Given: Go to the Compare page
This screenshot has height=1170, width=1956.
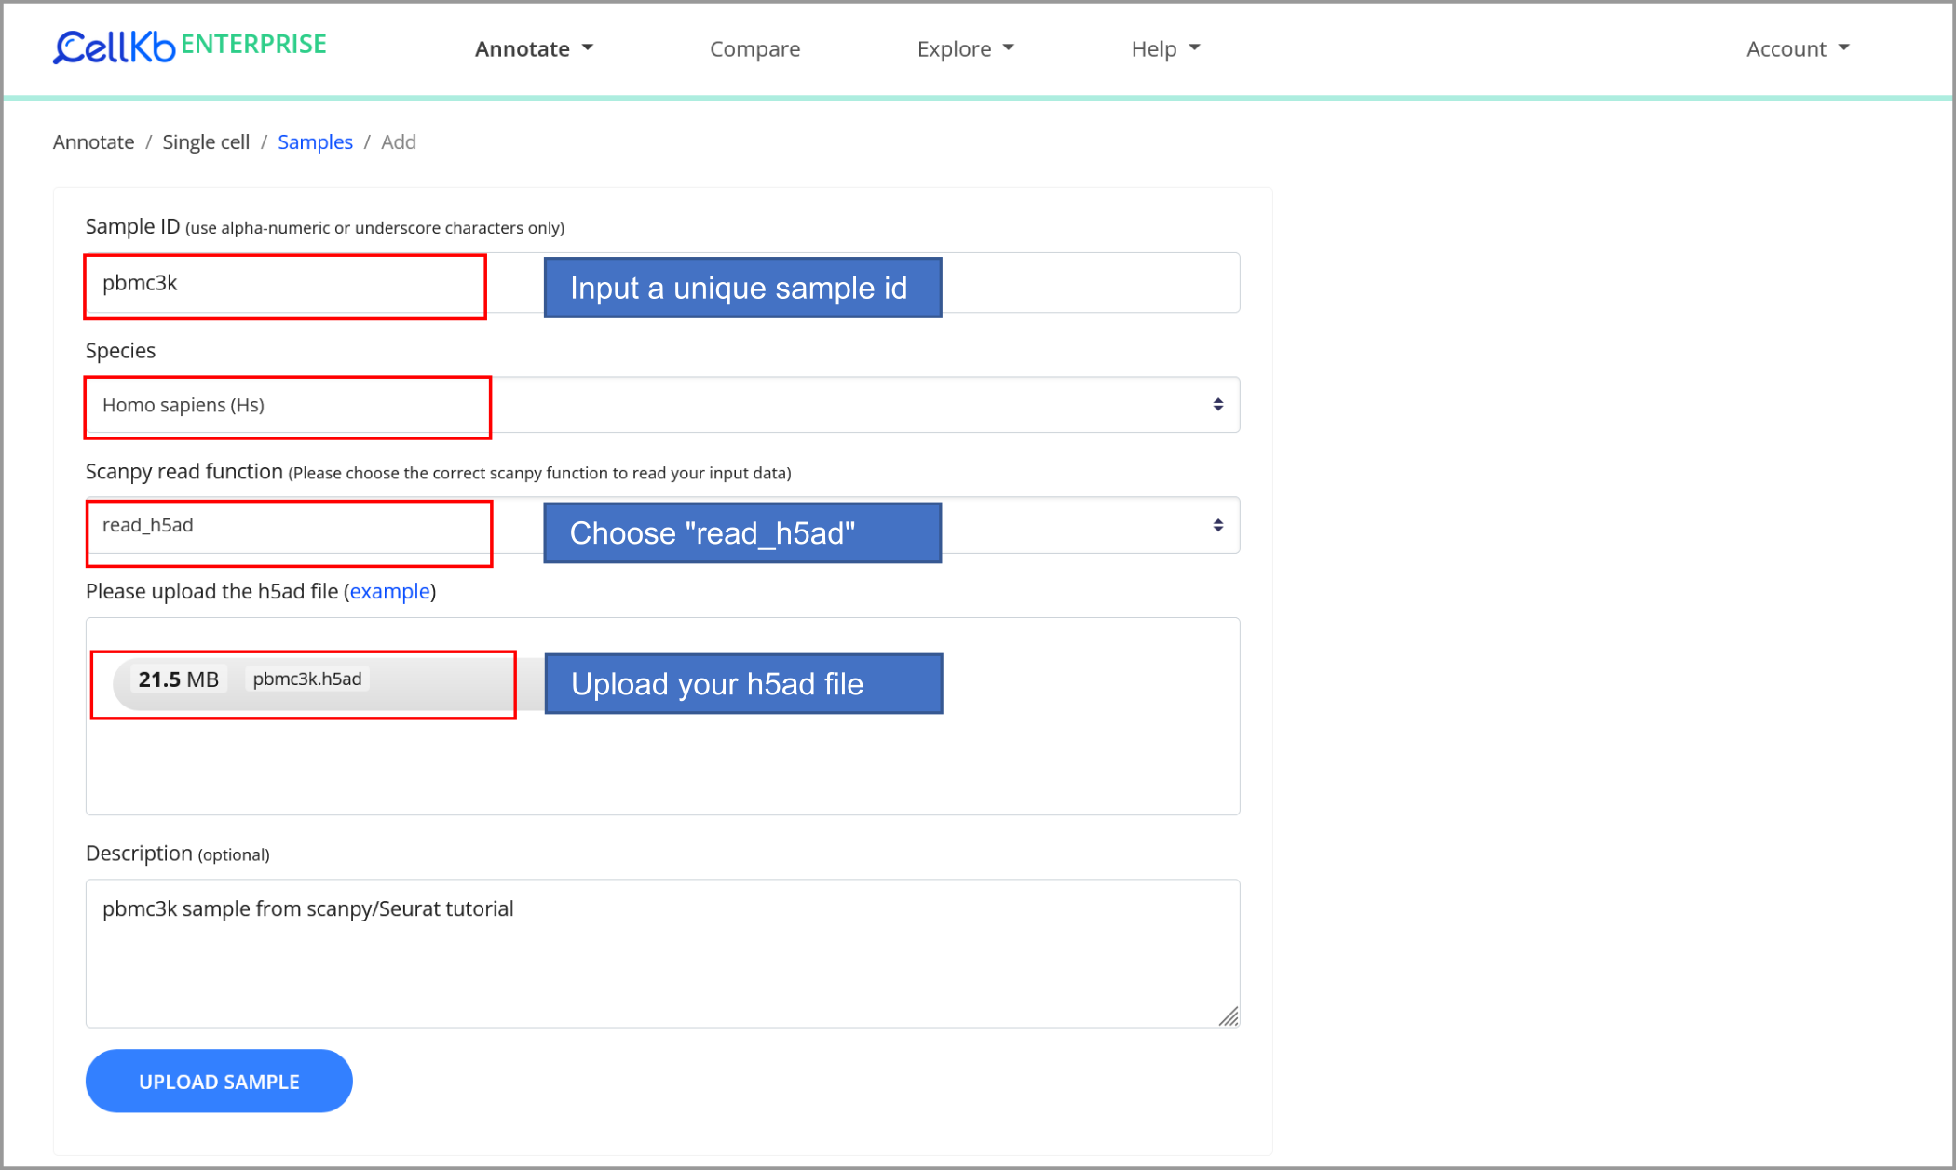Looking at the screenshot, I should pos(754,48).
